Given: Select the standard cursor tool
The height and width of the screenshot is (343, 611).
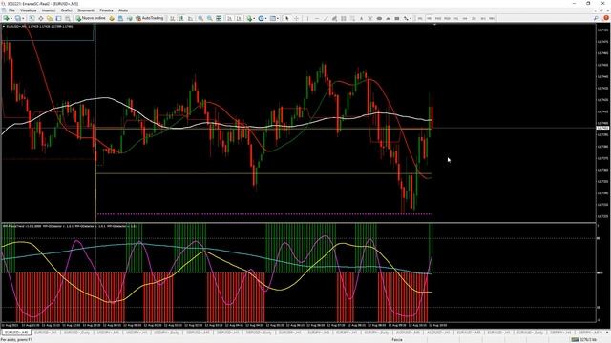Looking at the screenshot, I should click(287, 18).
